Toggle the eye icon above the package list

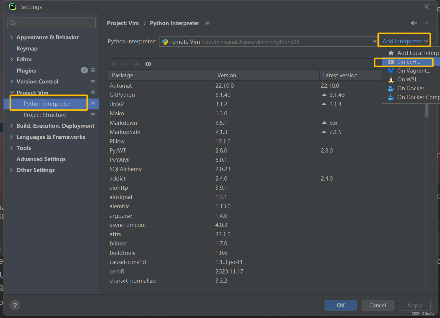point(148,64)
